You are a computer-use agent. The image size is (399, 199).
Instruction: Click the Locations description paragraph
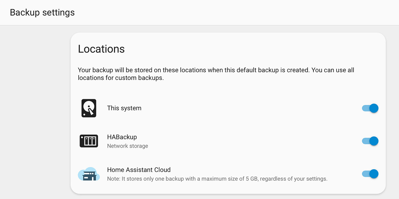point(216,74)
